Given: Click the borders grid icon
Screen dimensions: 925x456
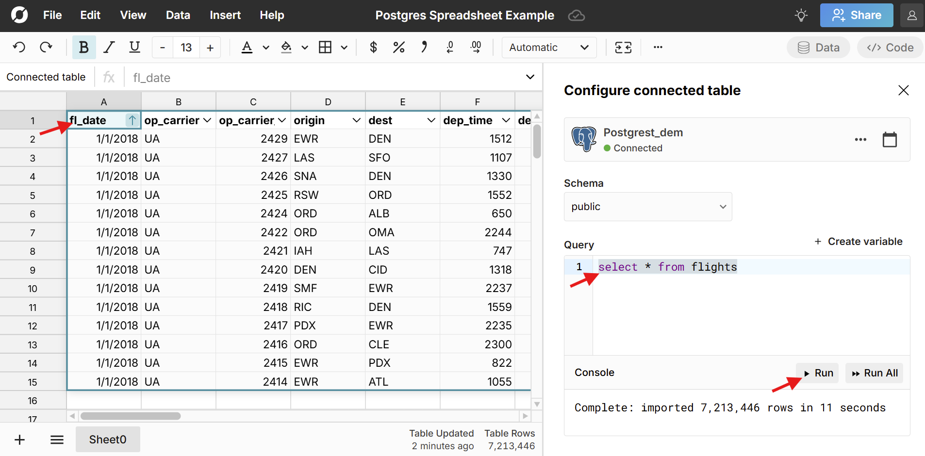Looking at the screenshot, I should coord(325,47).
